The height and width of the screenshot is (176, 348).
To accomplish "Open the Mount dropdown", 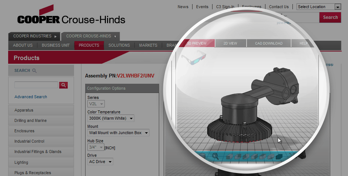I will [x=118, y=133].
